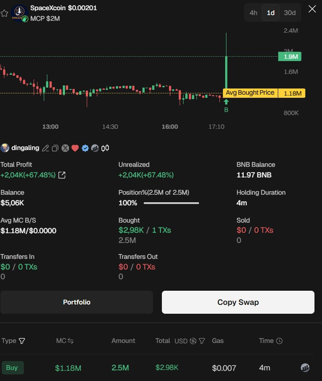
Task: Click the Buy tag in transaction row
Action: point(13,368)
